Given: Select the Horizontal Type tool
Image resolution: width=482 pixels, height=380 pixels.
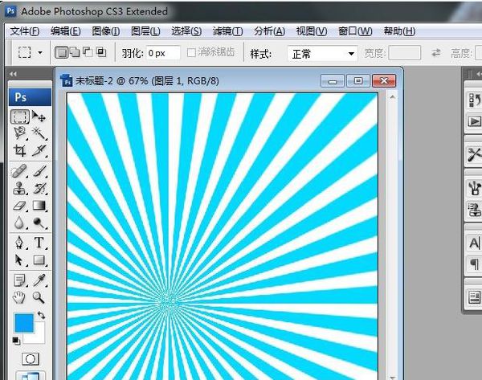Looking at the screenshot, I should (x=39, y=243).
